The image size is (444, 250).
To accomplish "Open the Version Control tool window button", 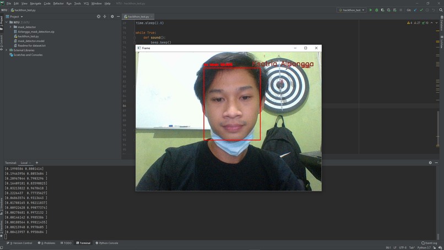I will click(19, 243).
